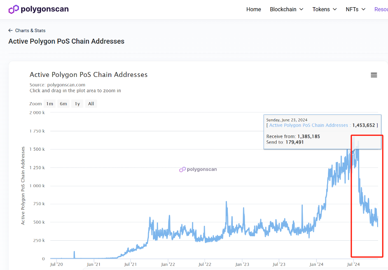Expand the NFTs dropdown menu
Viewport: 388px width, 270px height.
356,9
